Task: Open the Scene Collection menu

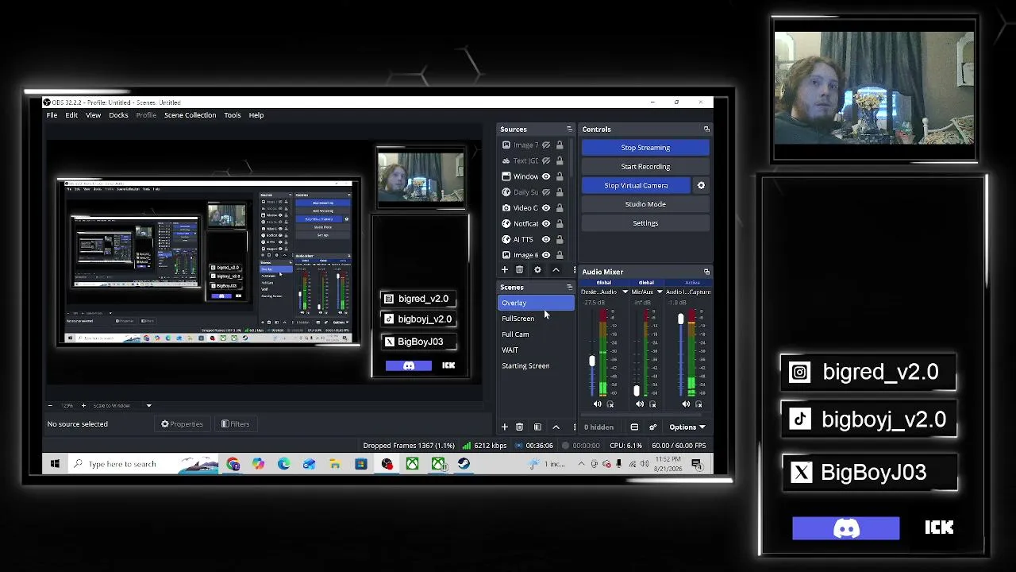Action: coord(190,115)
